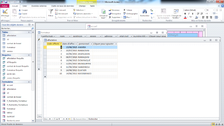Open the F_Recherche_Formateur form

(17, 101)
